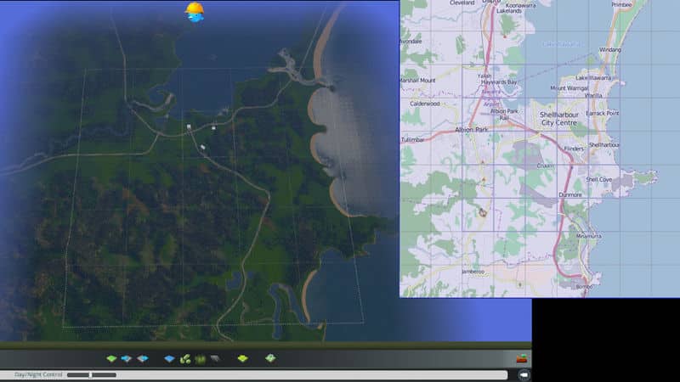
Task: Open the bulldozer tool at toolbar right
Action: tap(522, 359)
